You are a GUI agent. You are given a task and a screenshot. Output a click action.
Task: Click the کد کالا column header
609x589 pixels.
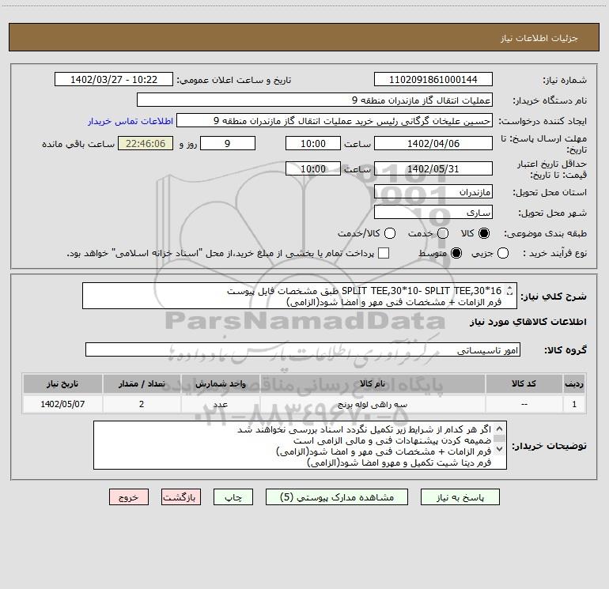point(524,383)
